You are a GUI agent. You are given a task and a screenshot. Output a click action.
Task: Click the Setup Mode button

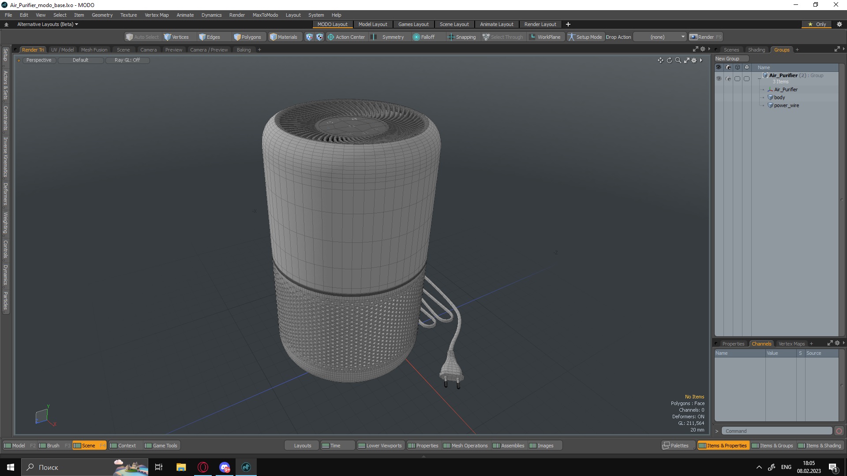pos(584,37)
